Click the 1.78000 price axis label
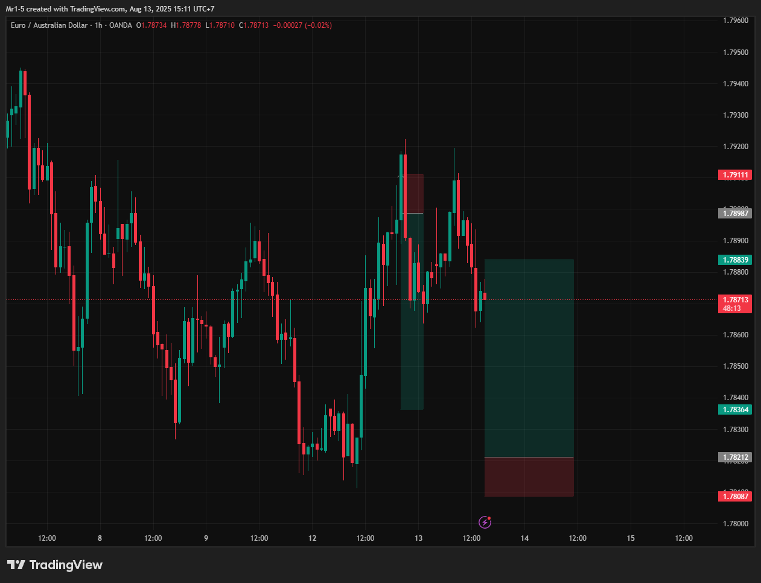This screenshot has height=583, width=761. tap(736, 524)
